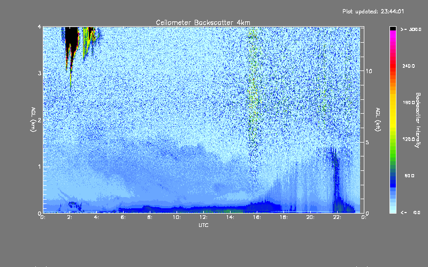
Task: Click the '4:' UTC tick label
Action: coord(96,217)
